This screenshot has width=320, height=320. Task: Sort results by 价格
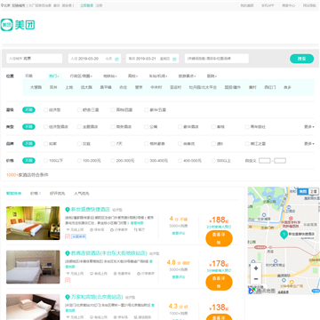point(36,194)
